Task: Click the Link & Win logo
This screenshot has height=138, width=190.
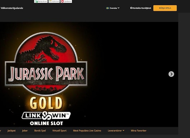Action: (46, 115)
